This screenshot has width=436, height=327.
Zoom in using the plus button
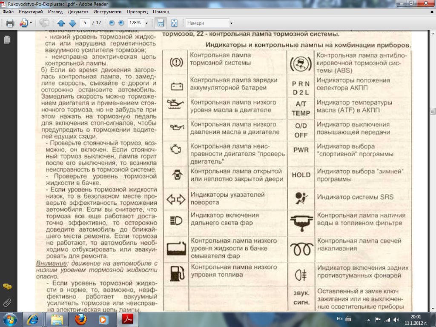pos(121,23)
